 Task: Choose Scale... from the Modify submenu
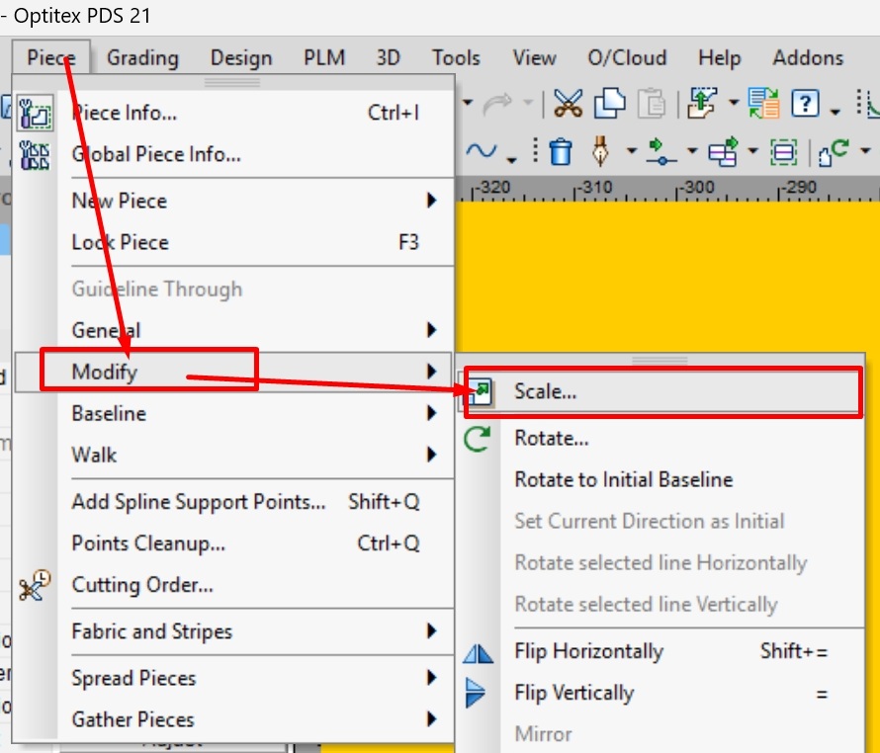[546, 391]
